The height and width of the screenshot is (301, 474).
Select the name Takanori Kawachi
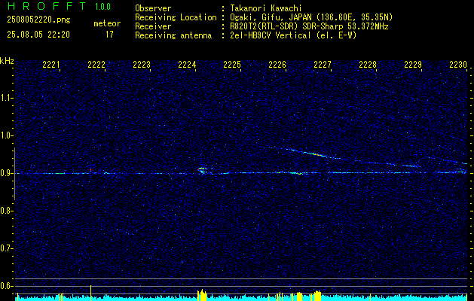[x=266, y=8]
